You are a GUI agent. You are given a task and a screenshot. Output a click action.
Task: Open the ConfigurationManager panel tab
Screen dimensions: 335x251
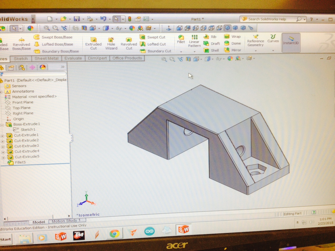(22, 68)
